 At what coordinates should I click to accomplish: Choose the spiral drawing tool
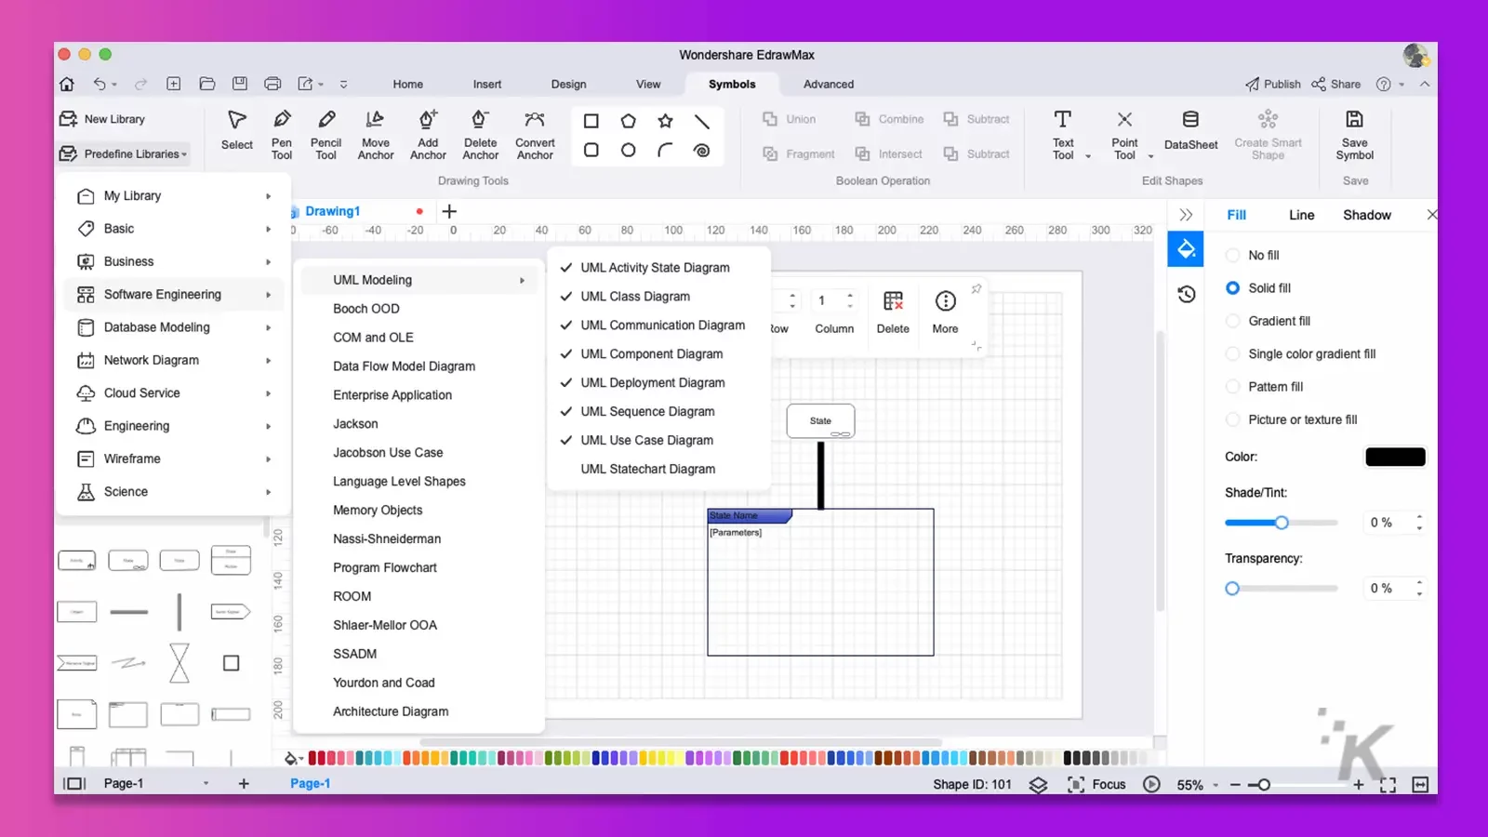point(702,150)
